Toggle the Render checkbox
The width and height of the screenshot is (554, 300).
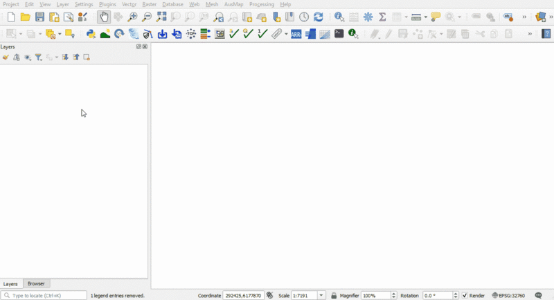click(x=465, y=296)
